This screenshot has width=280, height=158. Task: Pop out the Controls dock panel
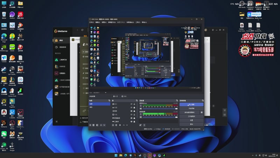click(203, 100)
